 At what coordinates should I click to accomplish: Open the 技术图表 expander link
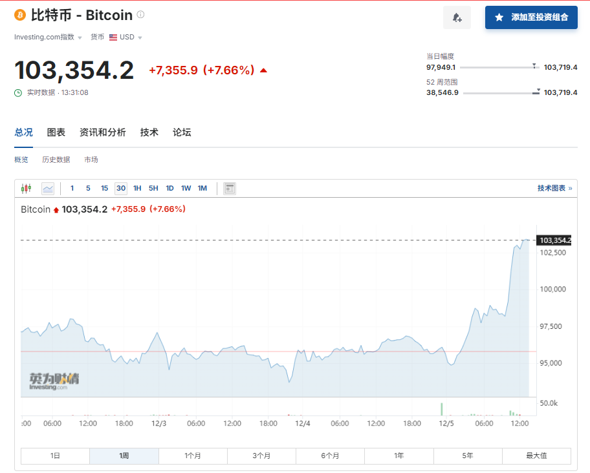(x=554, y=189)
